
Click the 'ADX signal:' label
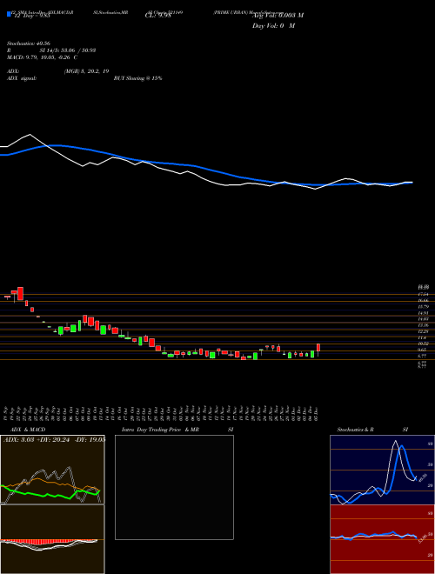tap(22, 78)
